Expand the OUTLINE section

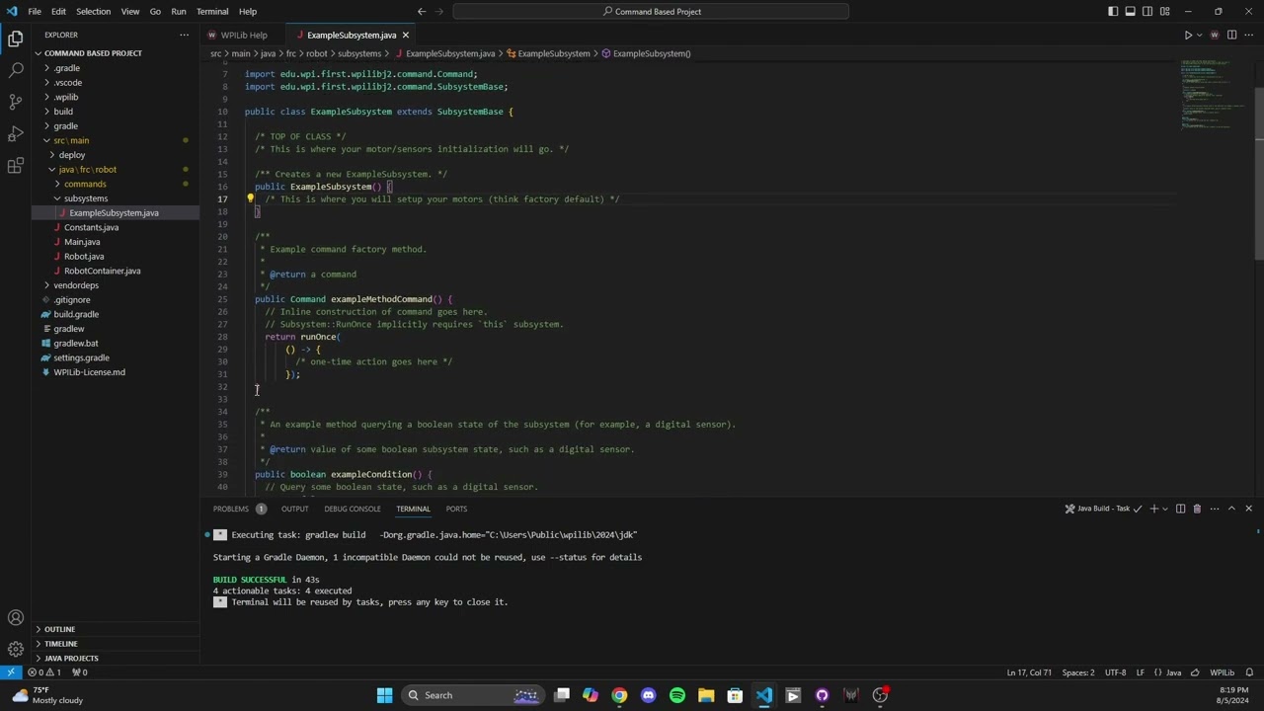[x=59, y=629]
